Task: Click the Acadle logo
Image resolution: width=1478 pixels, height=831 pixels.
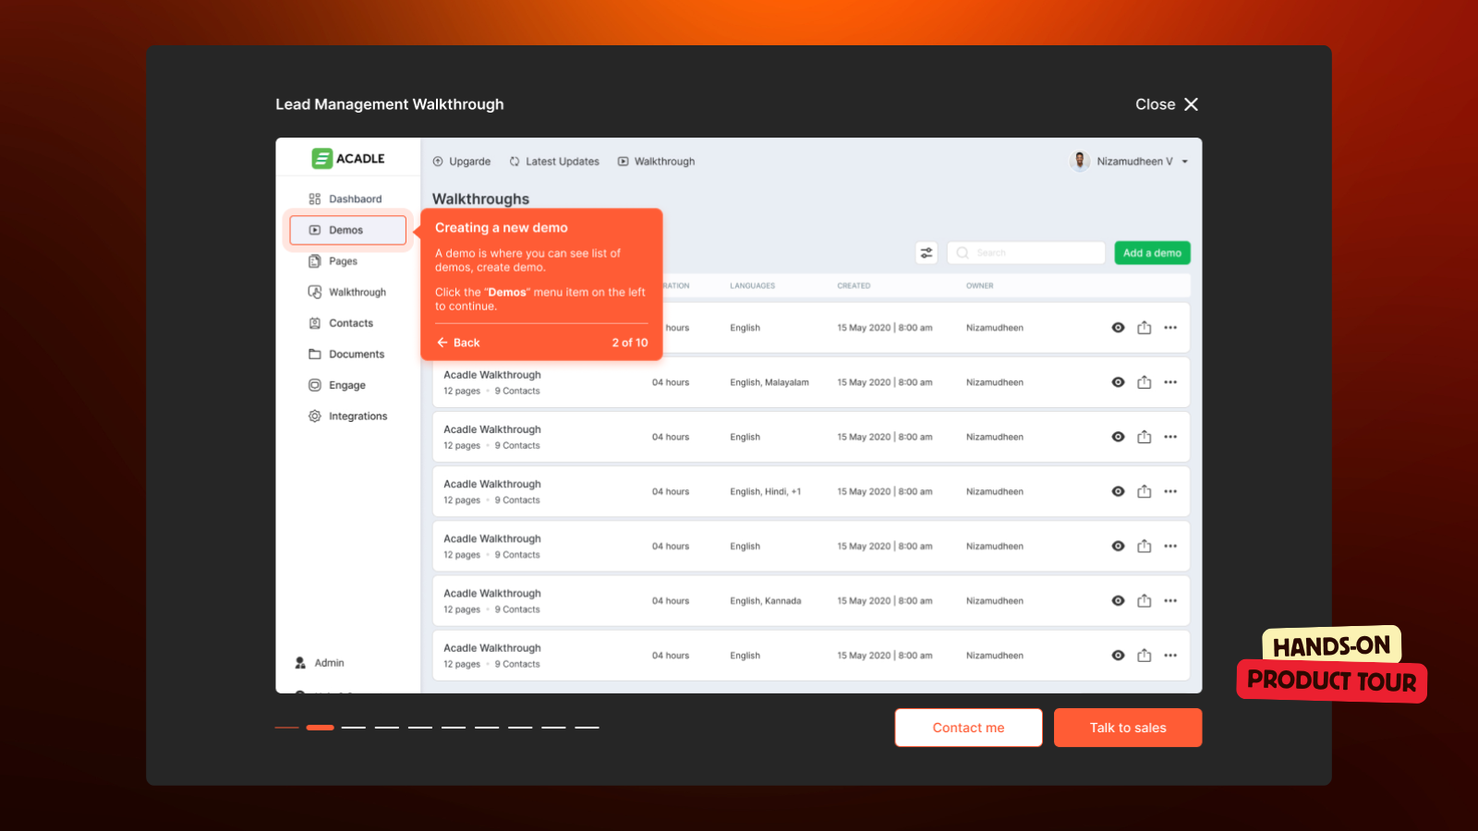Action: tap(348, 159)
